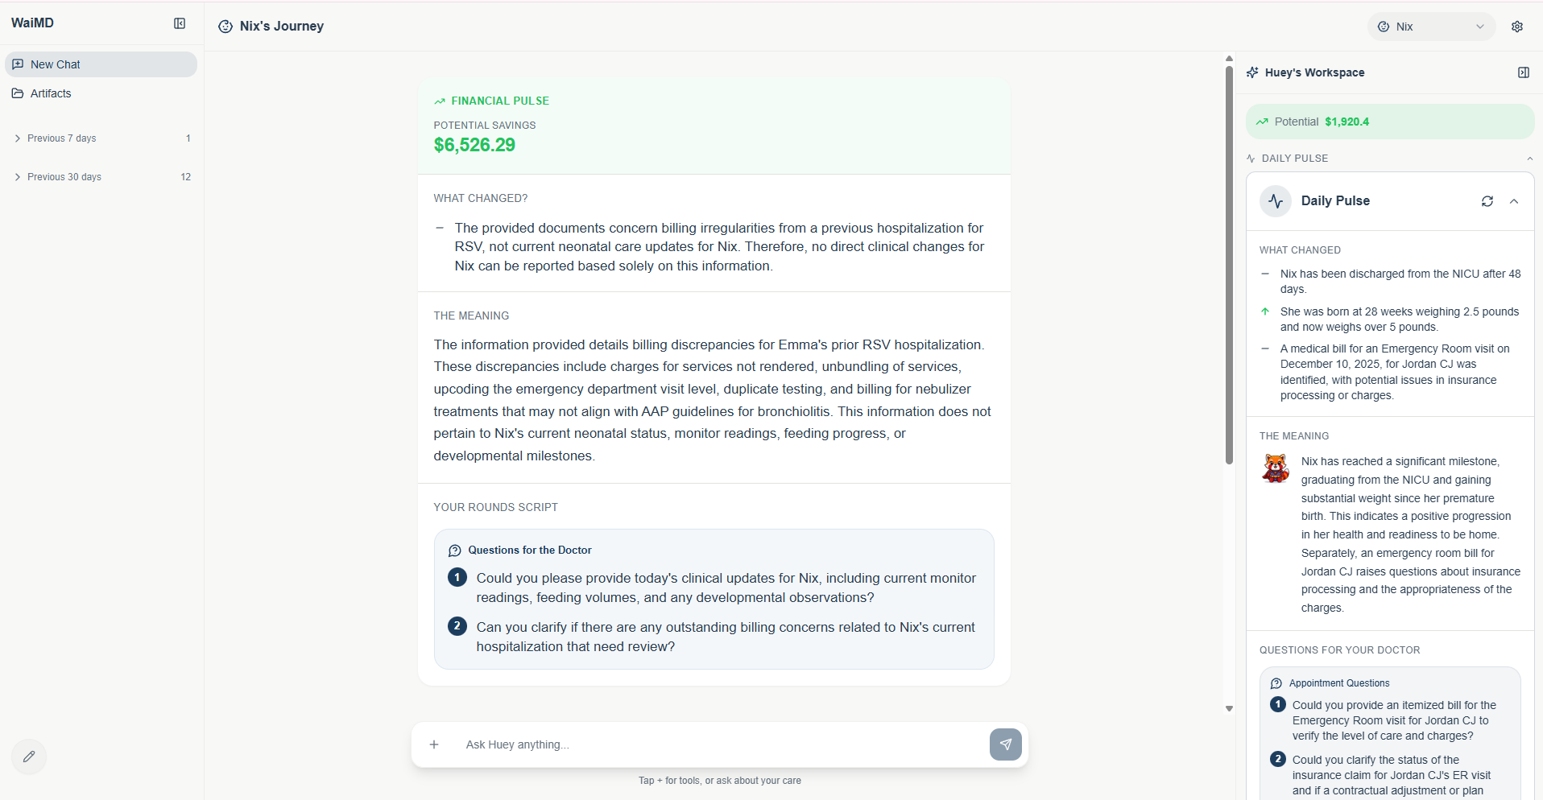Click the sparkle icon by Huey's Workspace

pos(1252,72)
